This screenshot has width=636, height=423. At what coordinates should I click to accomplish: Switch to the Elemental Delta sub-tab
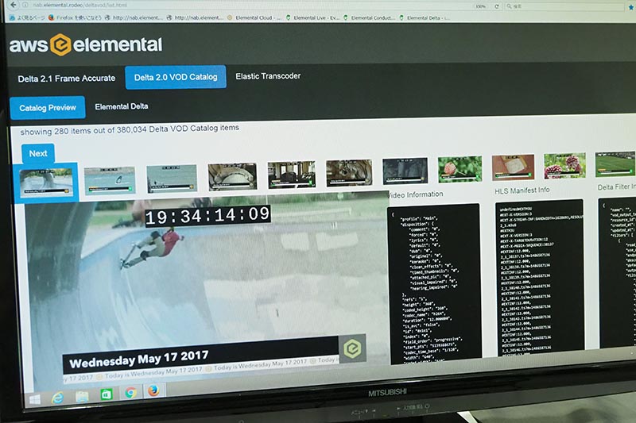pyautogui.click(x=122, y=106)
